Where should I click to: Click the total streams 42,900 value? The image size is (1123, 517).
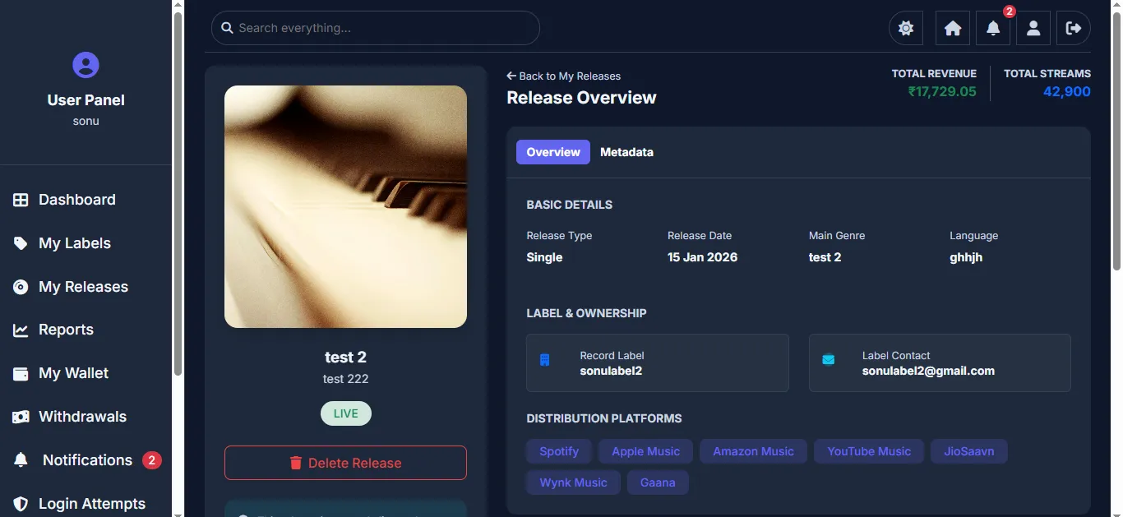pos(1067,91)
